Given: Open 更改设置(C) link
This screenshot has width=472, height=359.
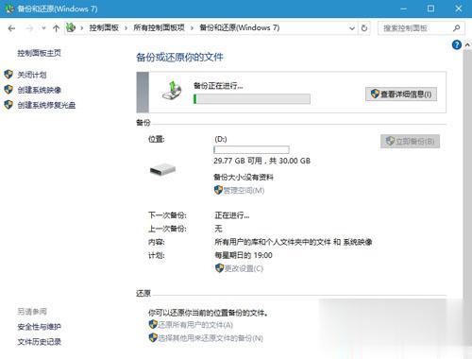Looking at the screenshot, I should point(244,268).
